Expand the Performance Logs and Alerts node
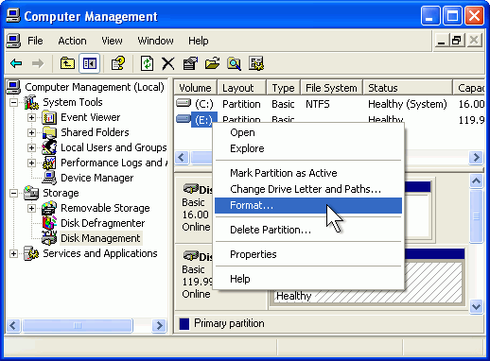This screenshot has width=490, height=361. (x=31, y=163)
